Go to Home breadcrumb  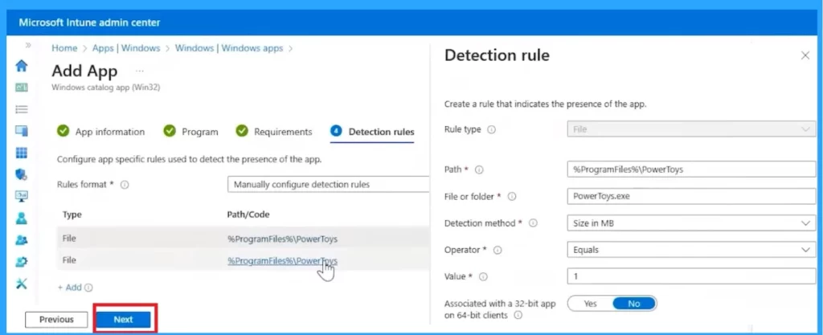tap(64, 48)
